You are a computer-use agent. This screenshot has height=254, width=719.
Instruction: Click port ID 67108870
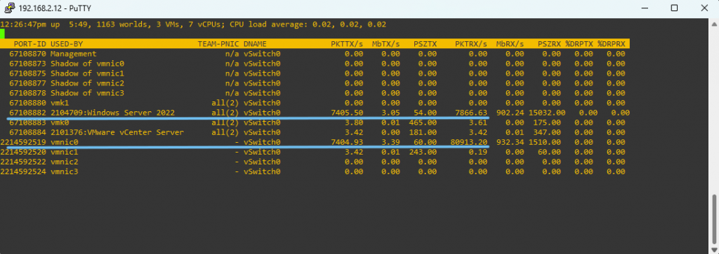coord(27,54)
